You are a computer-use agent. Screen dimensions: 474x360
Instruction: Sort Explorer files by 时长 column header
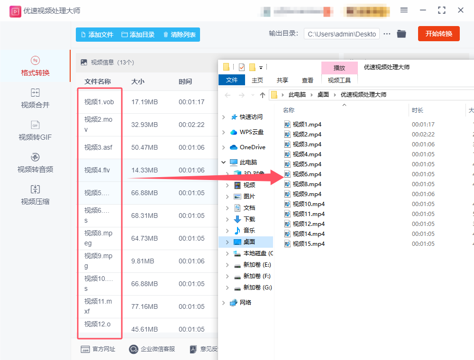click(418, 110)
